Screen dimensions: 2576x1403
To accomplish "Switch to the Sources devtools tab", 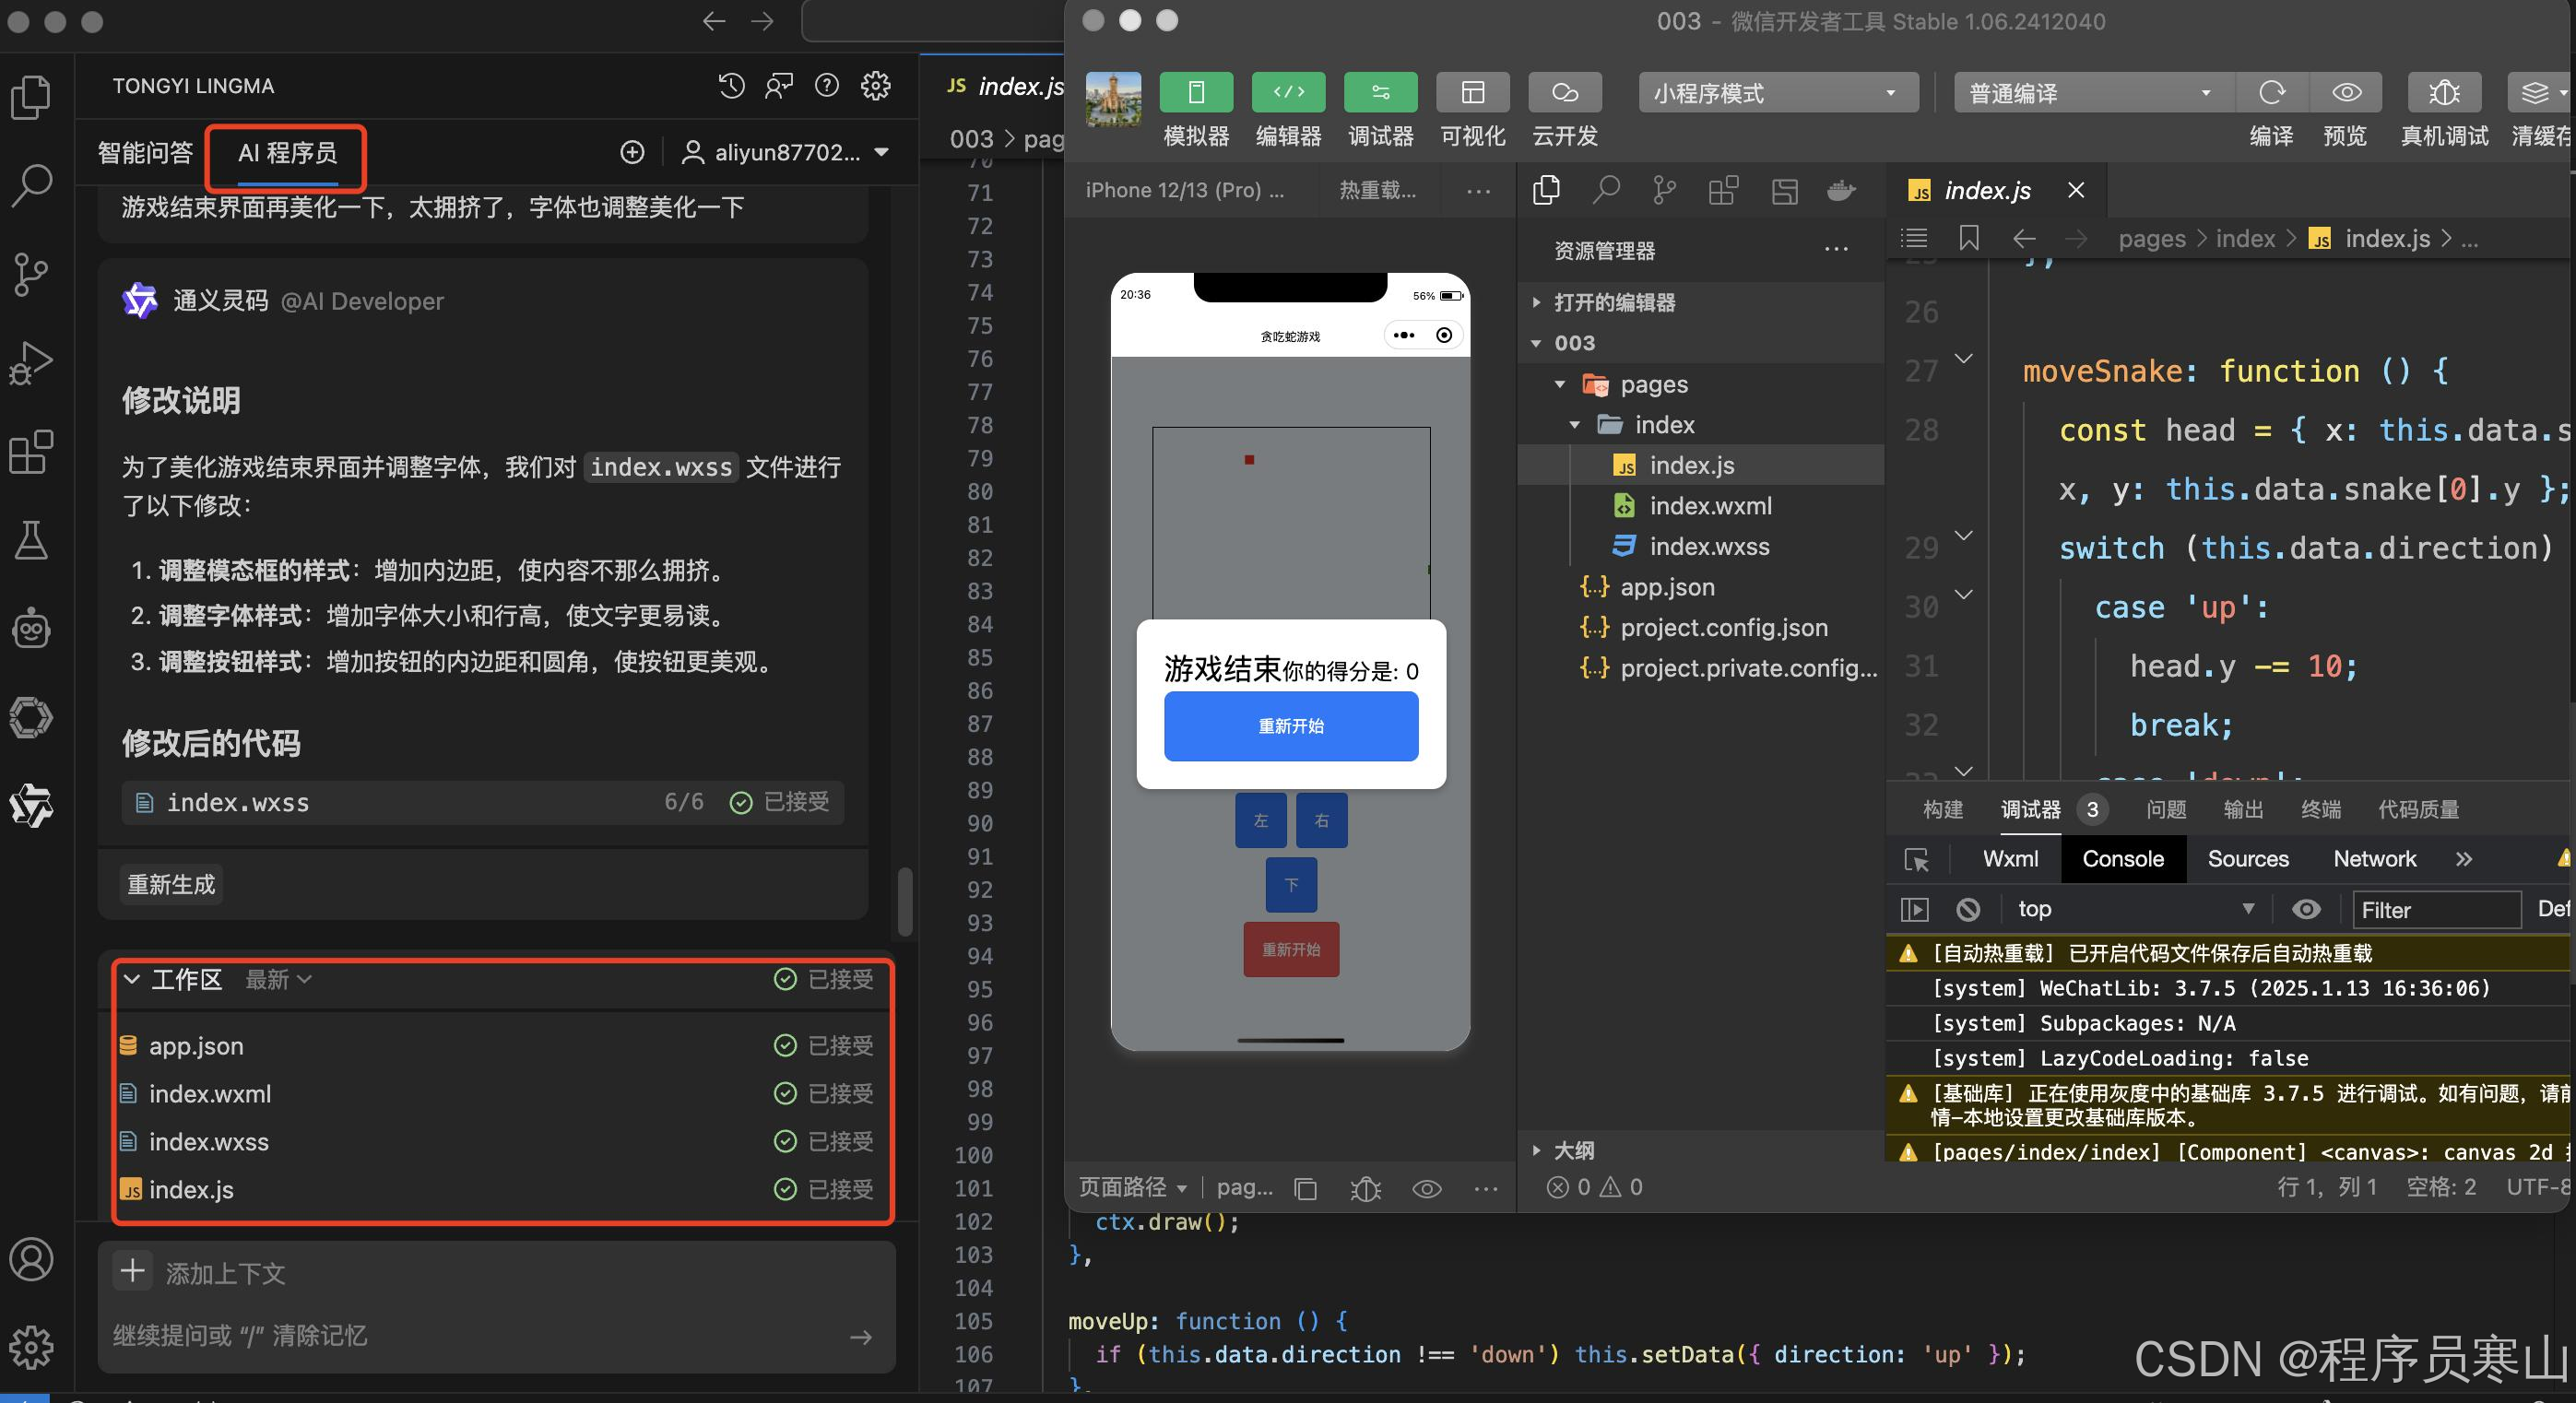I will point(2247,859).
